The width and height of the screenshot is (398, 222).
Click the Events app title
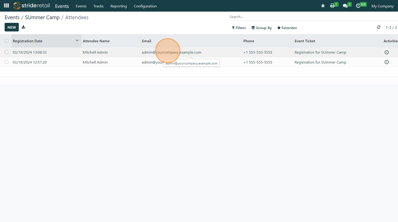62,6
